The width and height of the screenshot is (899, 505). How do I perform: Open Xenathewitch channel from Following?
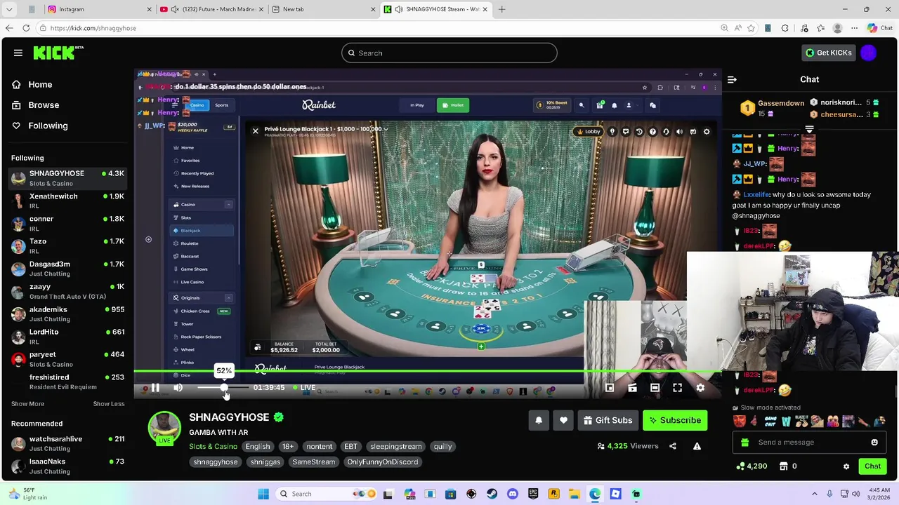pyautogui.click(x=67, y=201)
